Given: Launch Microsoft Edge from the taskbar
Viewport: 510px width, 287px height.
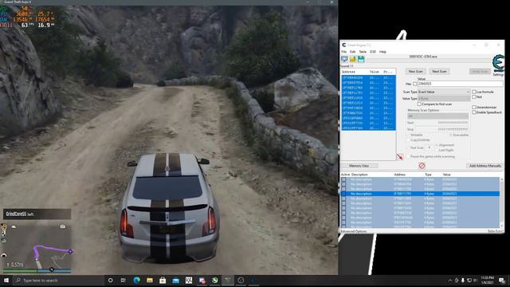Looking at the screenshot, I should click(136, 280).
